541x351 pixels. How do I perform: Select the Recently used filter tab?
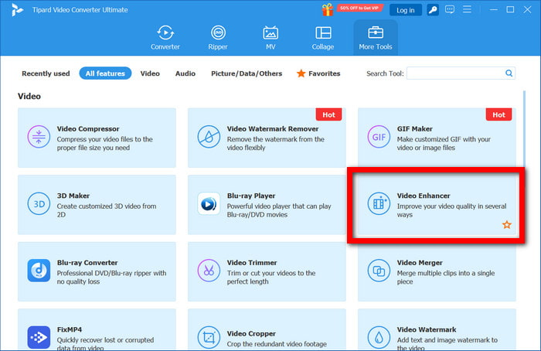pyautogui.click(x=46, y=73)
